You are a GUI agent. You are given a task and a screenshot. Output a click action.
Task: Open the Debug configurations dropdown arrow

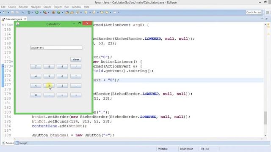33,12
